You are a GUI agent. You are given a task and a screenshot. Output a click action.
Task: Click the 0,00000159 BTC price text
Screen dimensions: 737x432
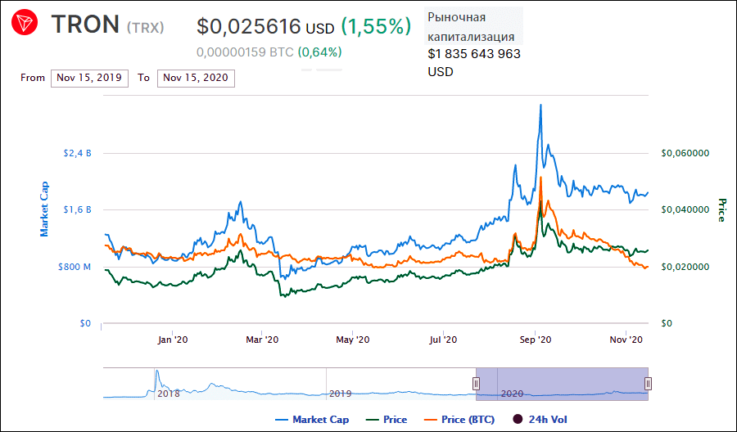click(x=244, y=52)
